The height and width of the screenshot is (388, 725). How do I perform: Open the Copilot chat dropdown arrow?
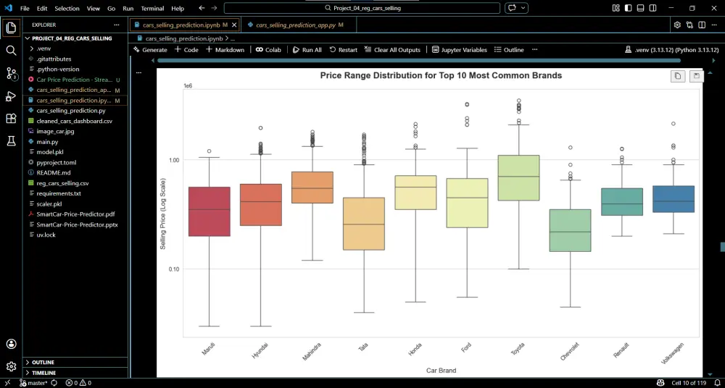523,8
